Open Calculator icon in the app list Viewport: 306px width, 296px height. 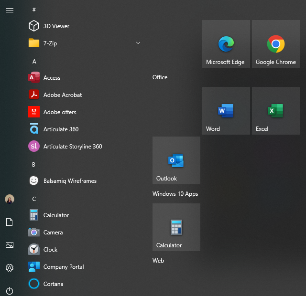tap(34, 215)
